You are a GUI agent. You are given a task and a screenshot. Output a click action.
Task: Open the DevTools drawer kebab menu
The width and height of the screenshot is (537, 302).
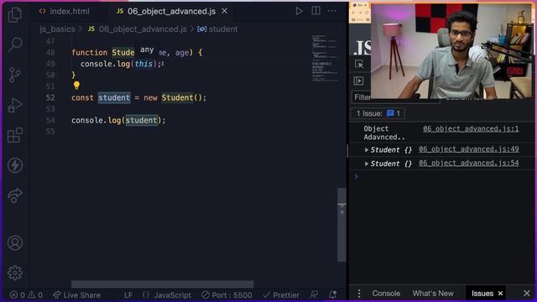click(359, 294)
